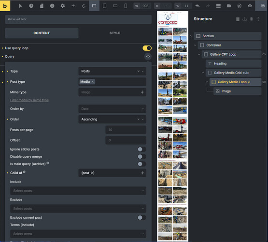This screenshot has height=242, width=268.
Task: Open the Include select posts dropdown
Action: point(78,191)
